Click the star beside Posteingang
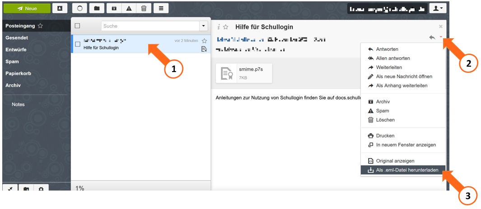Screen dimensions: 481x209 pos(40,26)
